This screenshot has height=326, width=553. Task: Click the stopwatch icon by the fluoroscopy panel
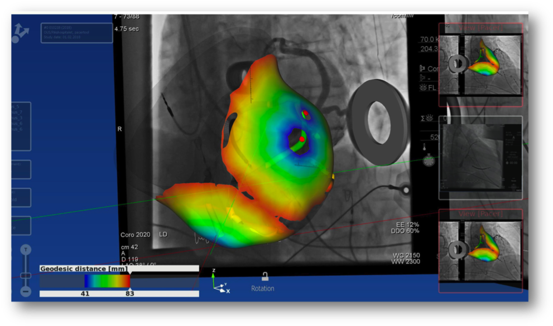point(428,160)
